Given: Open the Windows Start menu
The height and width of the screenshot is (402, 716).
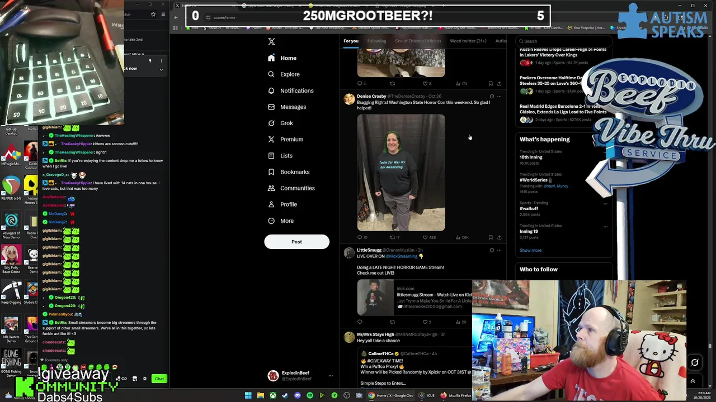Looking at the screenshot, I should coord(248,395).
